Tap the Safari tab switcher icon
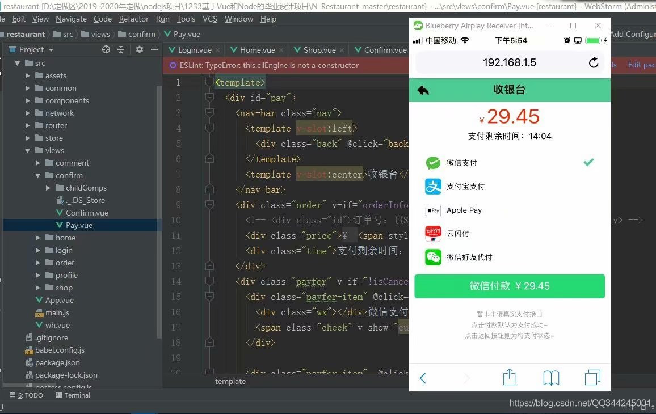The image size is (656, 414). [592, 377]
